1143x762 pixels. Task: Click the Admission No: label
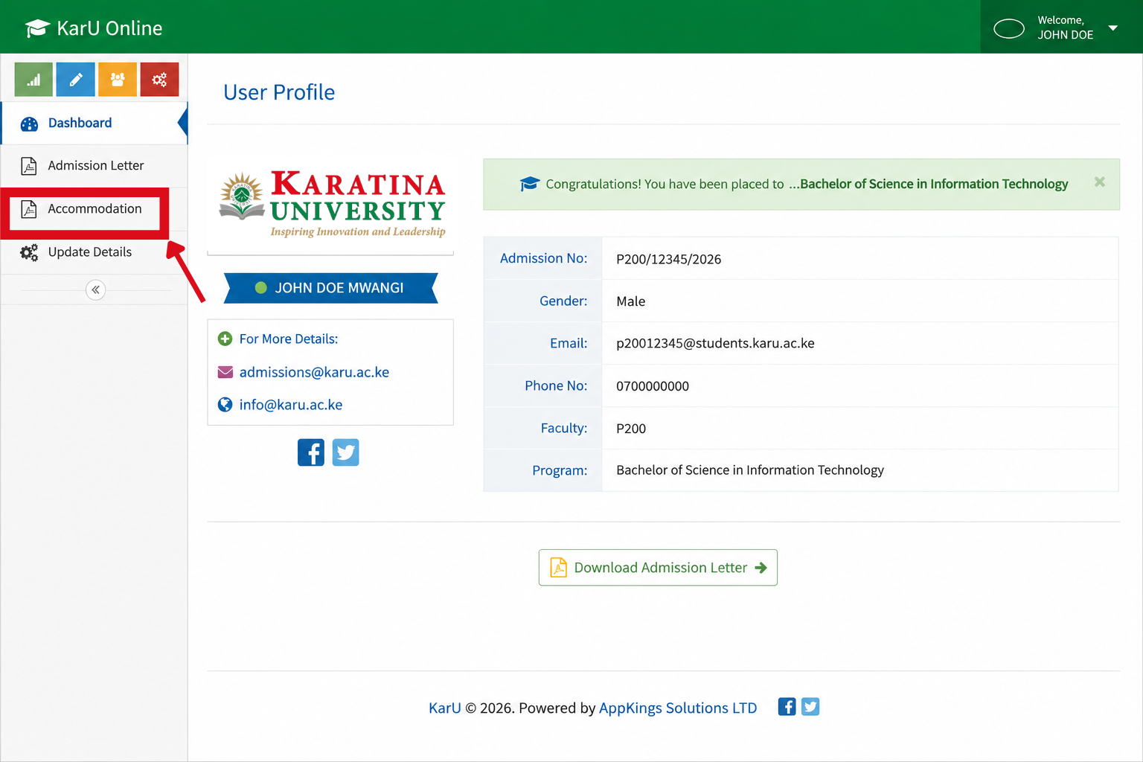[x=543, y=258]
